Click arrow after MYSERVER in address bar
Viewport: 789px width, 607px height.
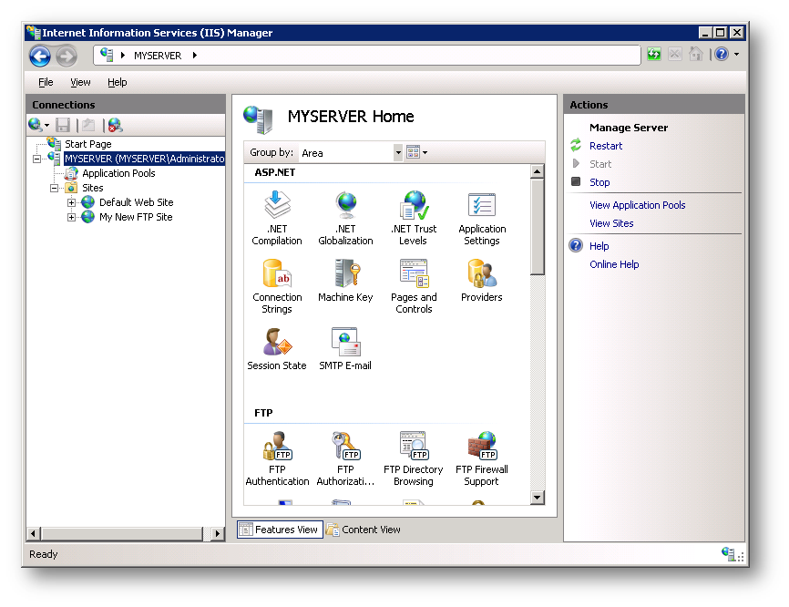(195, 56)
